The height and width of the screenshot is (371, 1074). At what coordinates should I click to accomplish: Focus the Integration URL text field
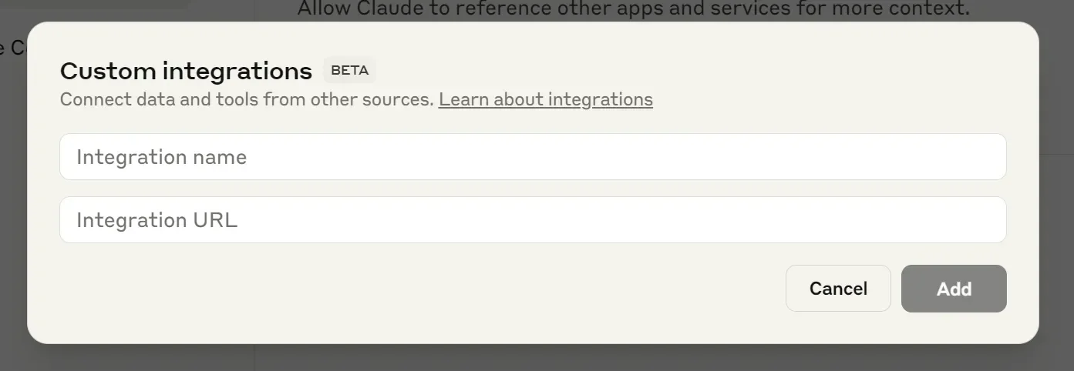533,220
